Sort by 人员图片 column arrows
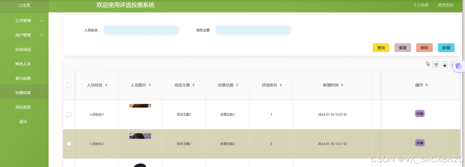Viewport: 465px width, 167px height. click(150, 85)
